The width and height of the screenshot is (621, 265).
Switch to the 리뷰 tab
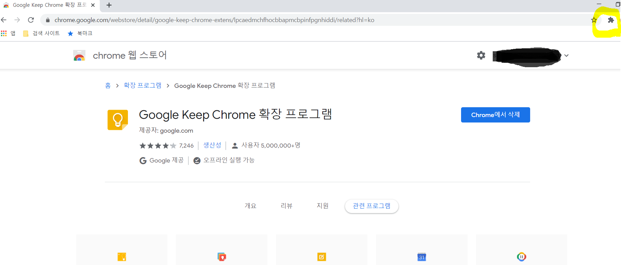287,206
